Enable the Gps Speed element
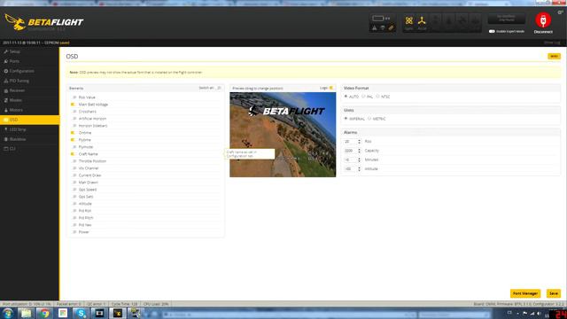Screen dimensions: 567x319 click(x=74, y=190)
